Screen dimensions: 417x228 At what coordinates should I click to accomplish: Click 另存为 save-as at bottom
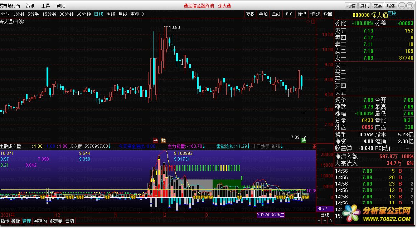[x=40, y=221]
